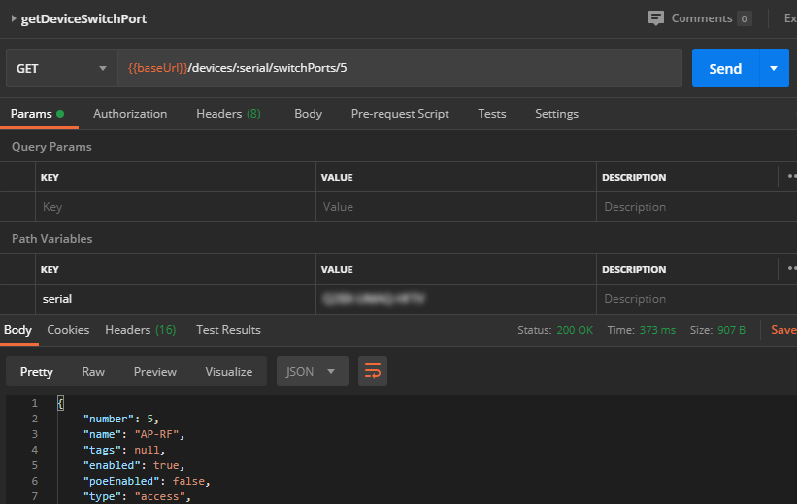797x504 pixels.
Task: Open the JSON format dropdown
Action: [x=312, y=372]
